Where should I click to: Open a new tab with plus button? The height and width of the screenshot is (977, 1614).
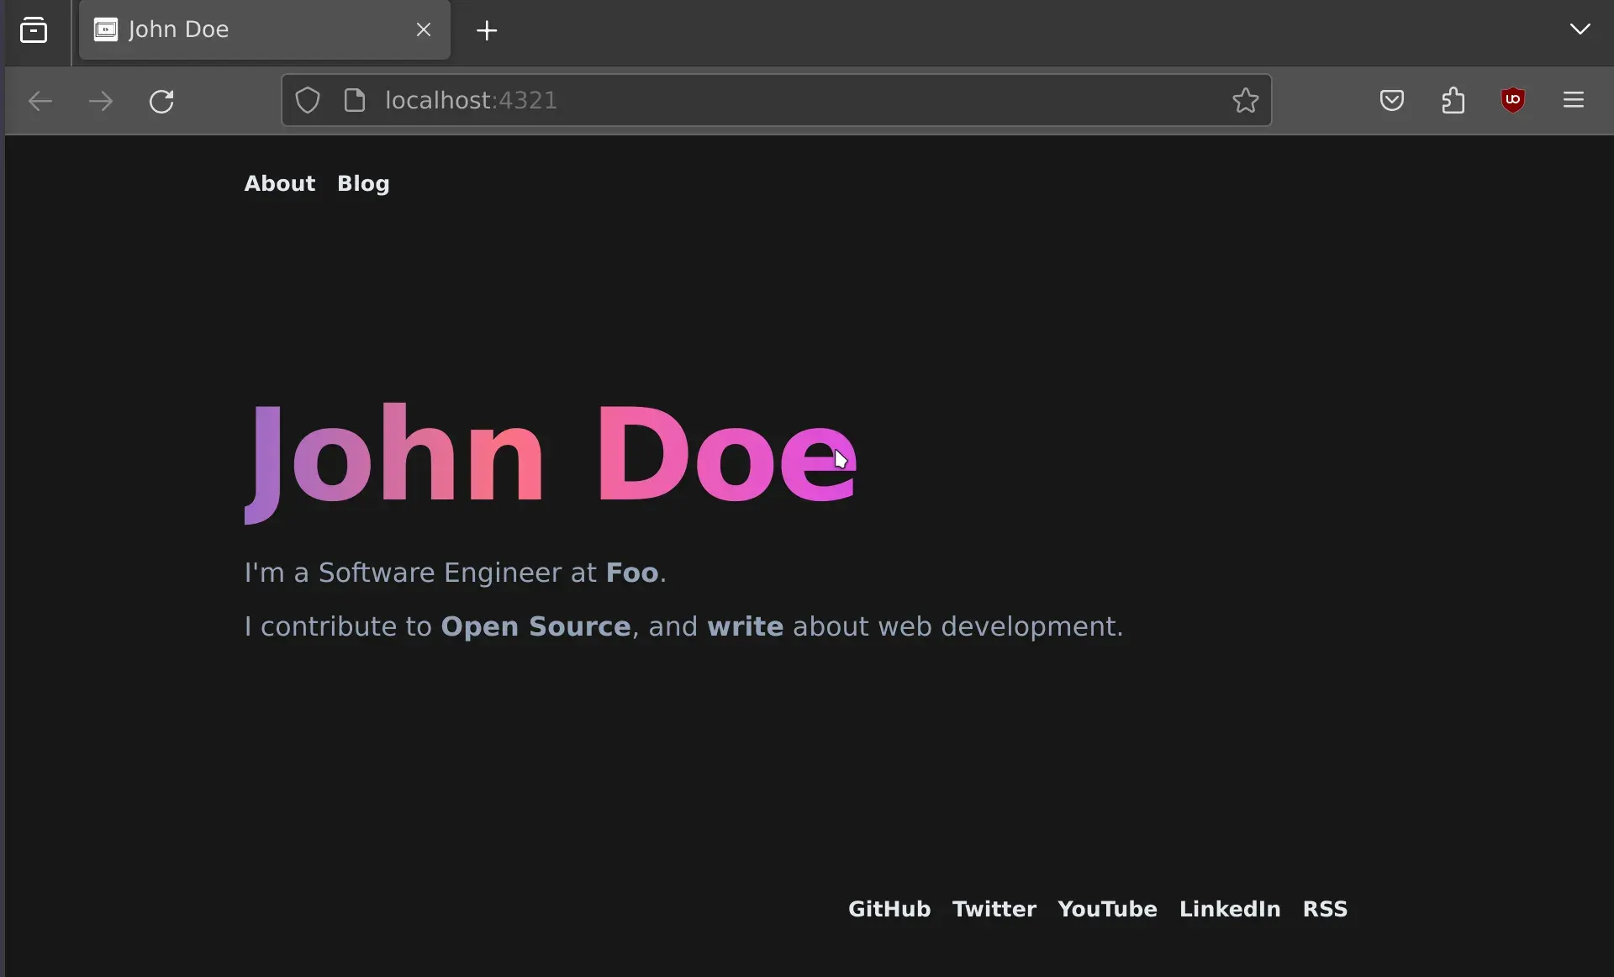[x=487, y=31]
